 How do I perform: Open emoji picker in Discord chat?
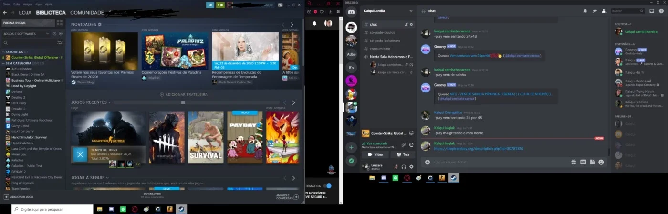601,162
